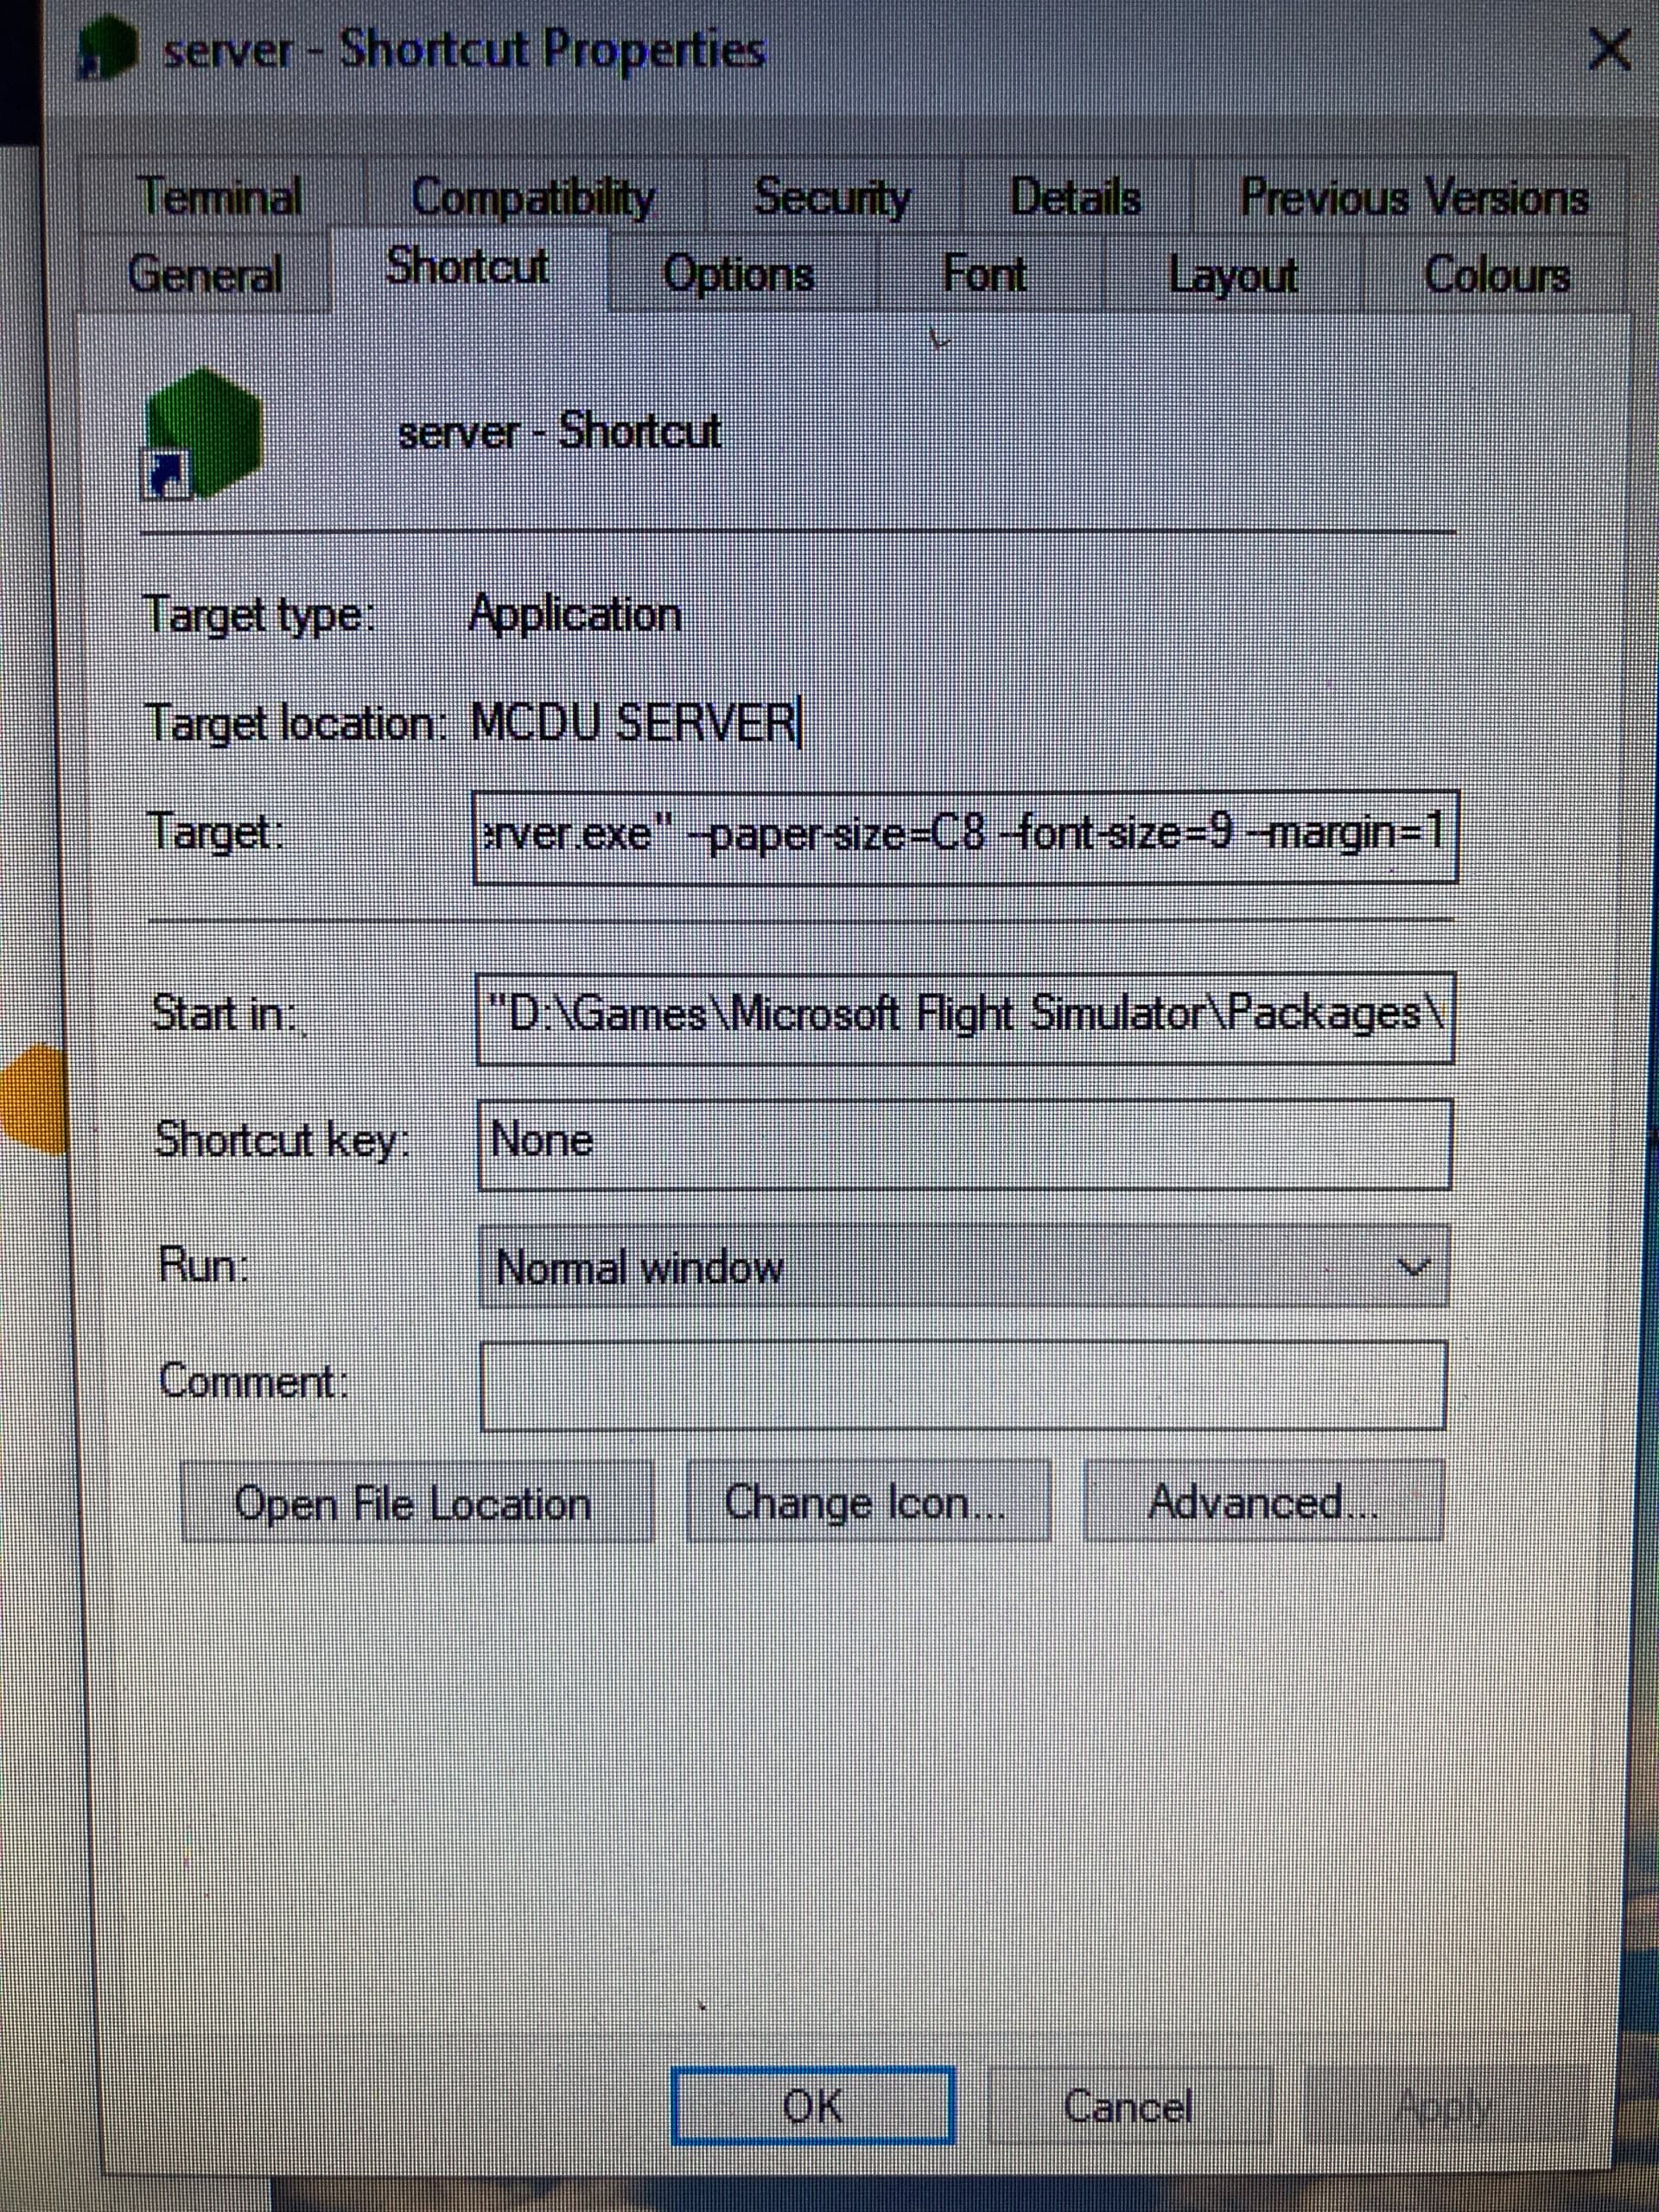Confirm with the OK button
The image size is (1659, 2212).
(813, 2106)
